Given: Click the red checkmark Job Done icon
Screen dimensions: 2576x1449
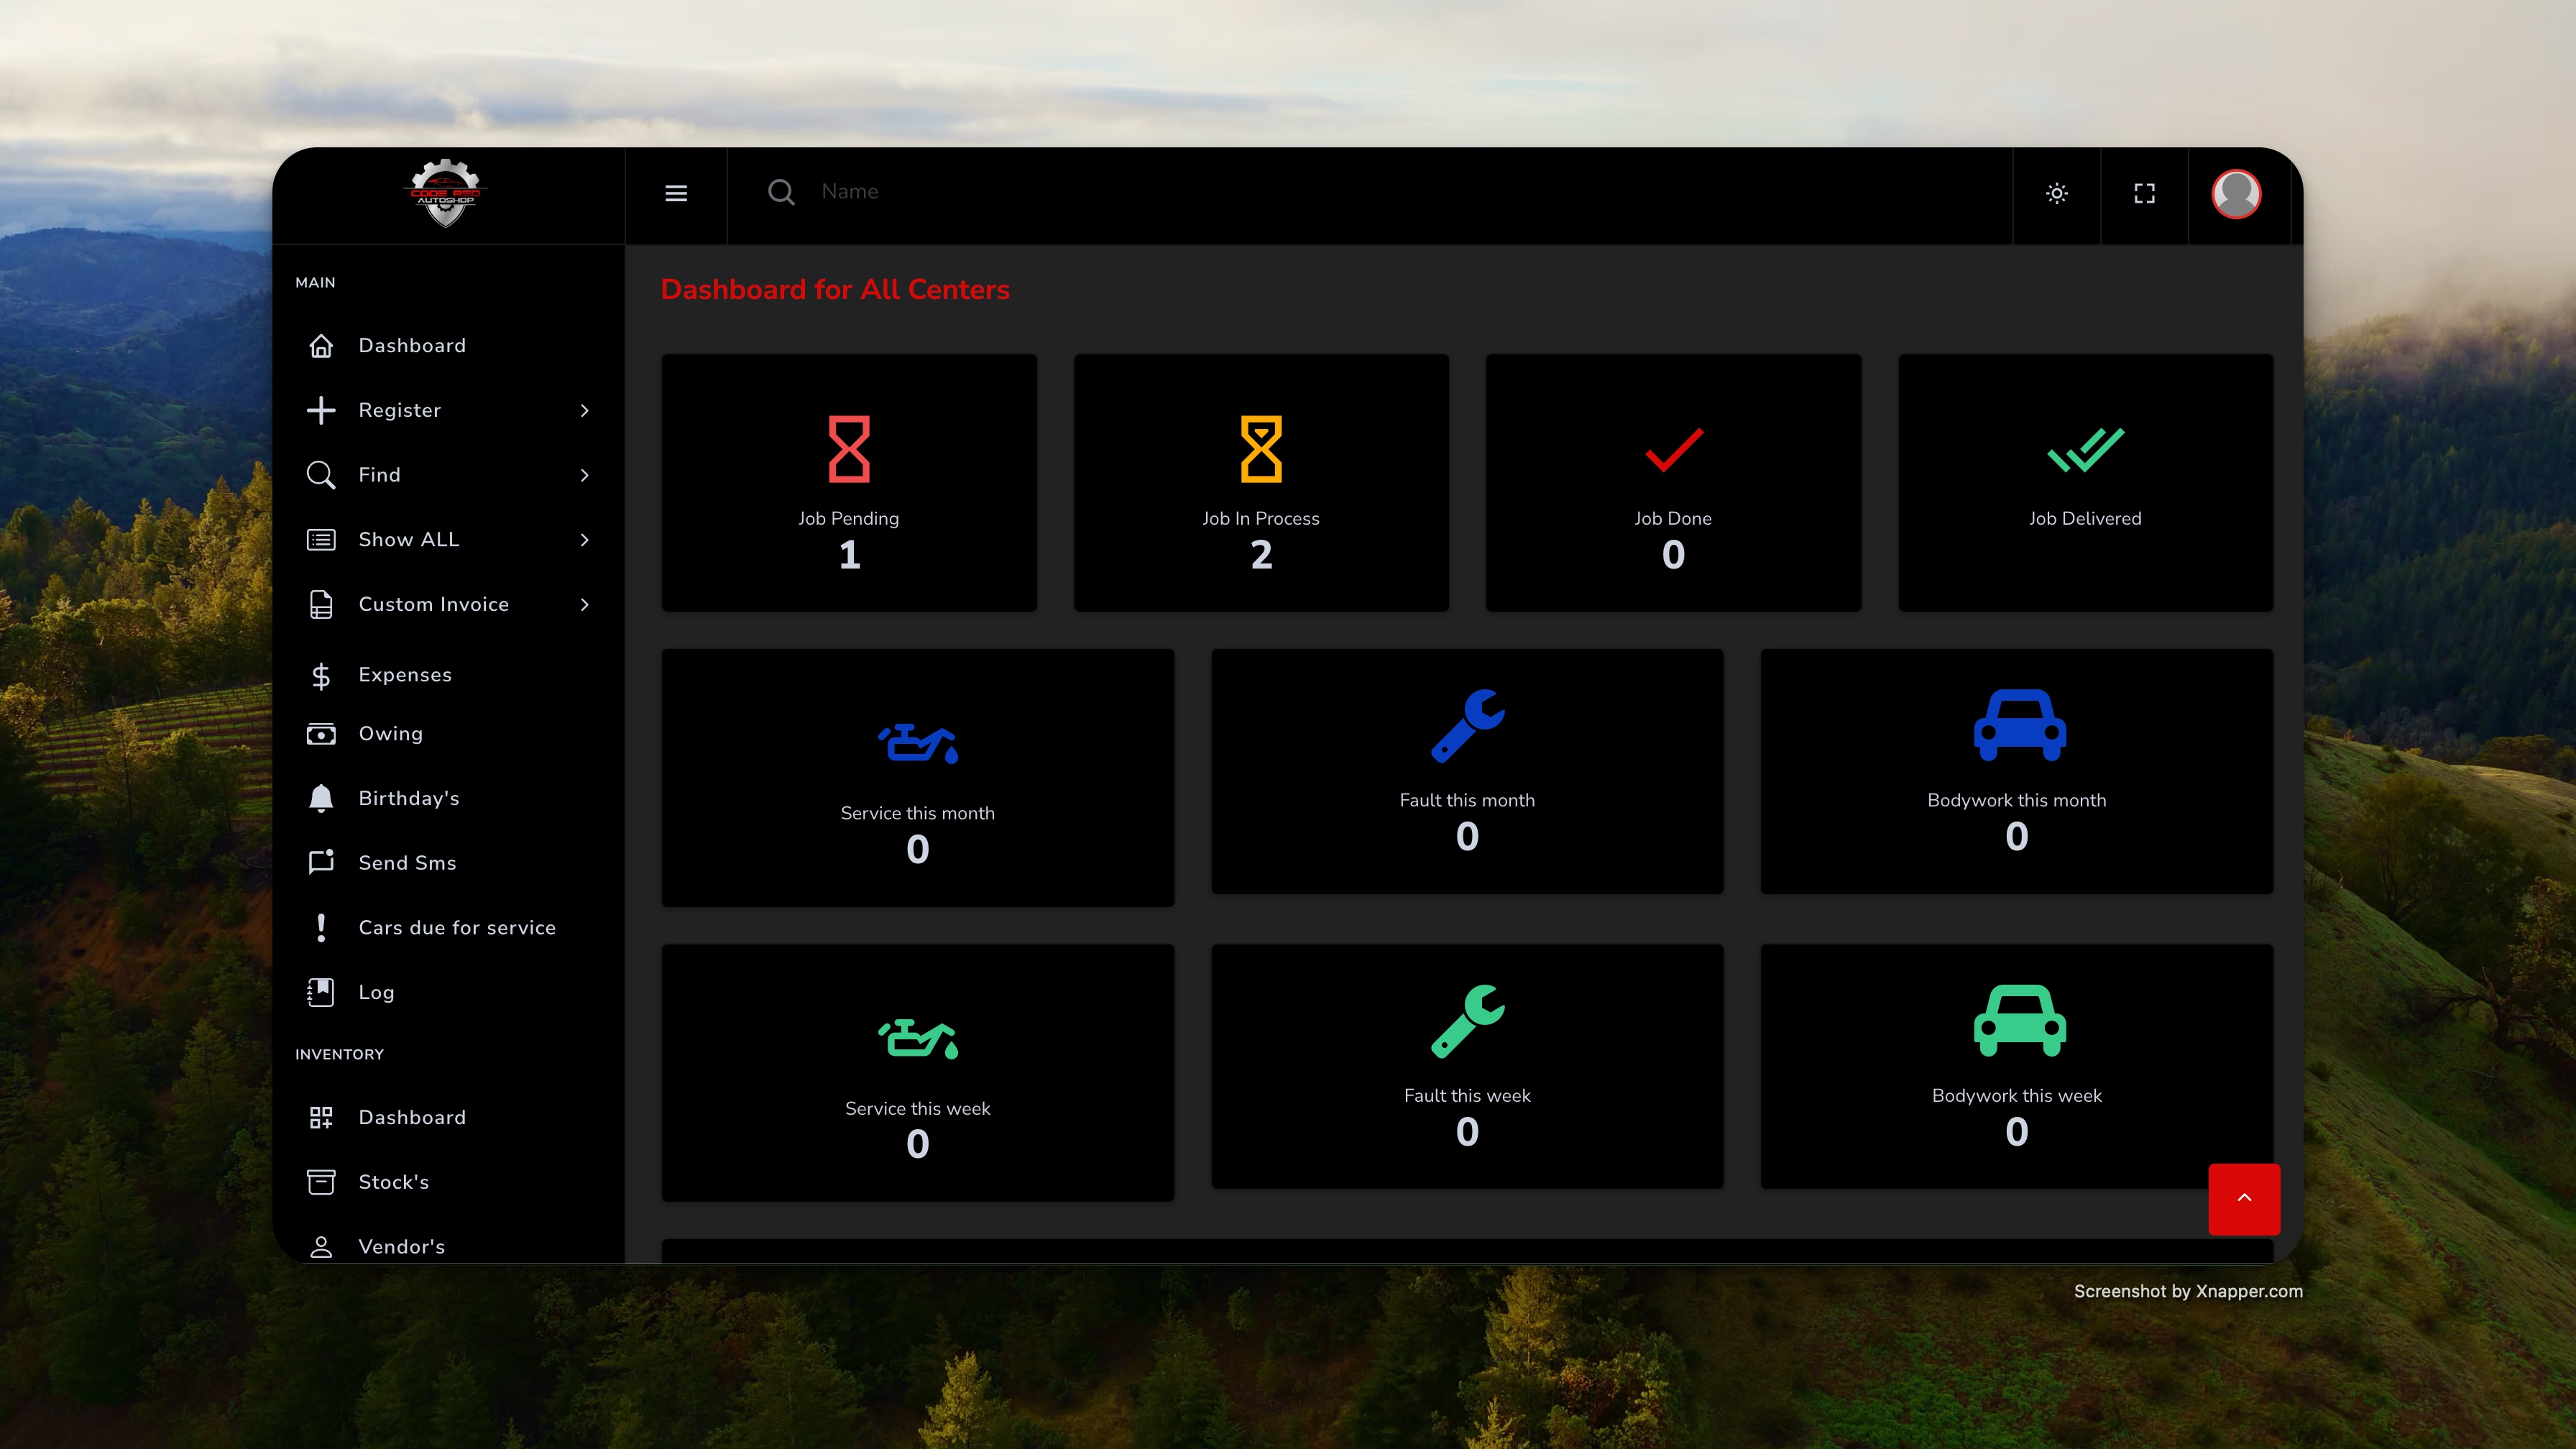Looking at the screenshot, I should (1674, 450).
